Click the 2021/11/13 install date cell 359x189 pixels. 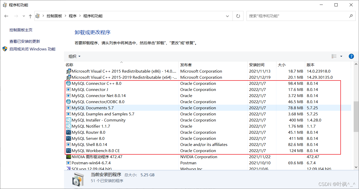260,71
